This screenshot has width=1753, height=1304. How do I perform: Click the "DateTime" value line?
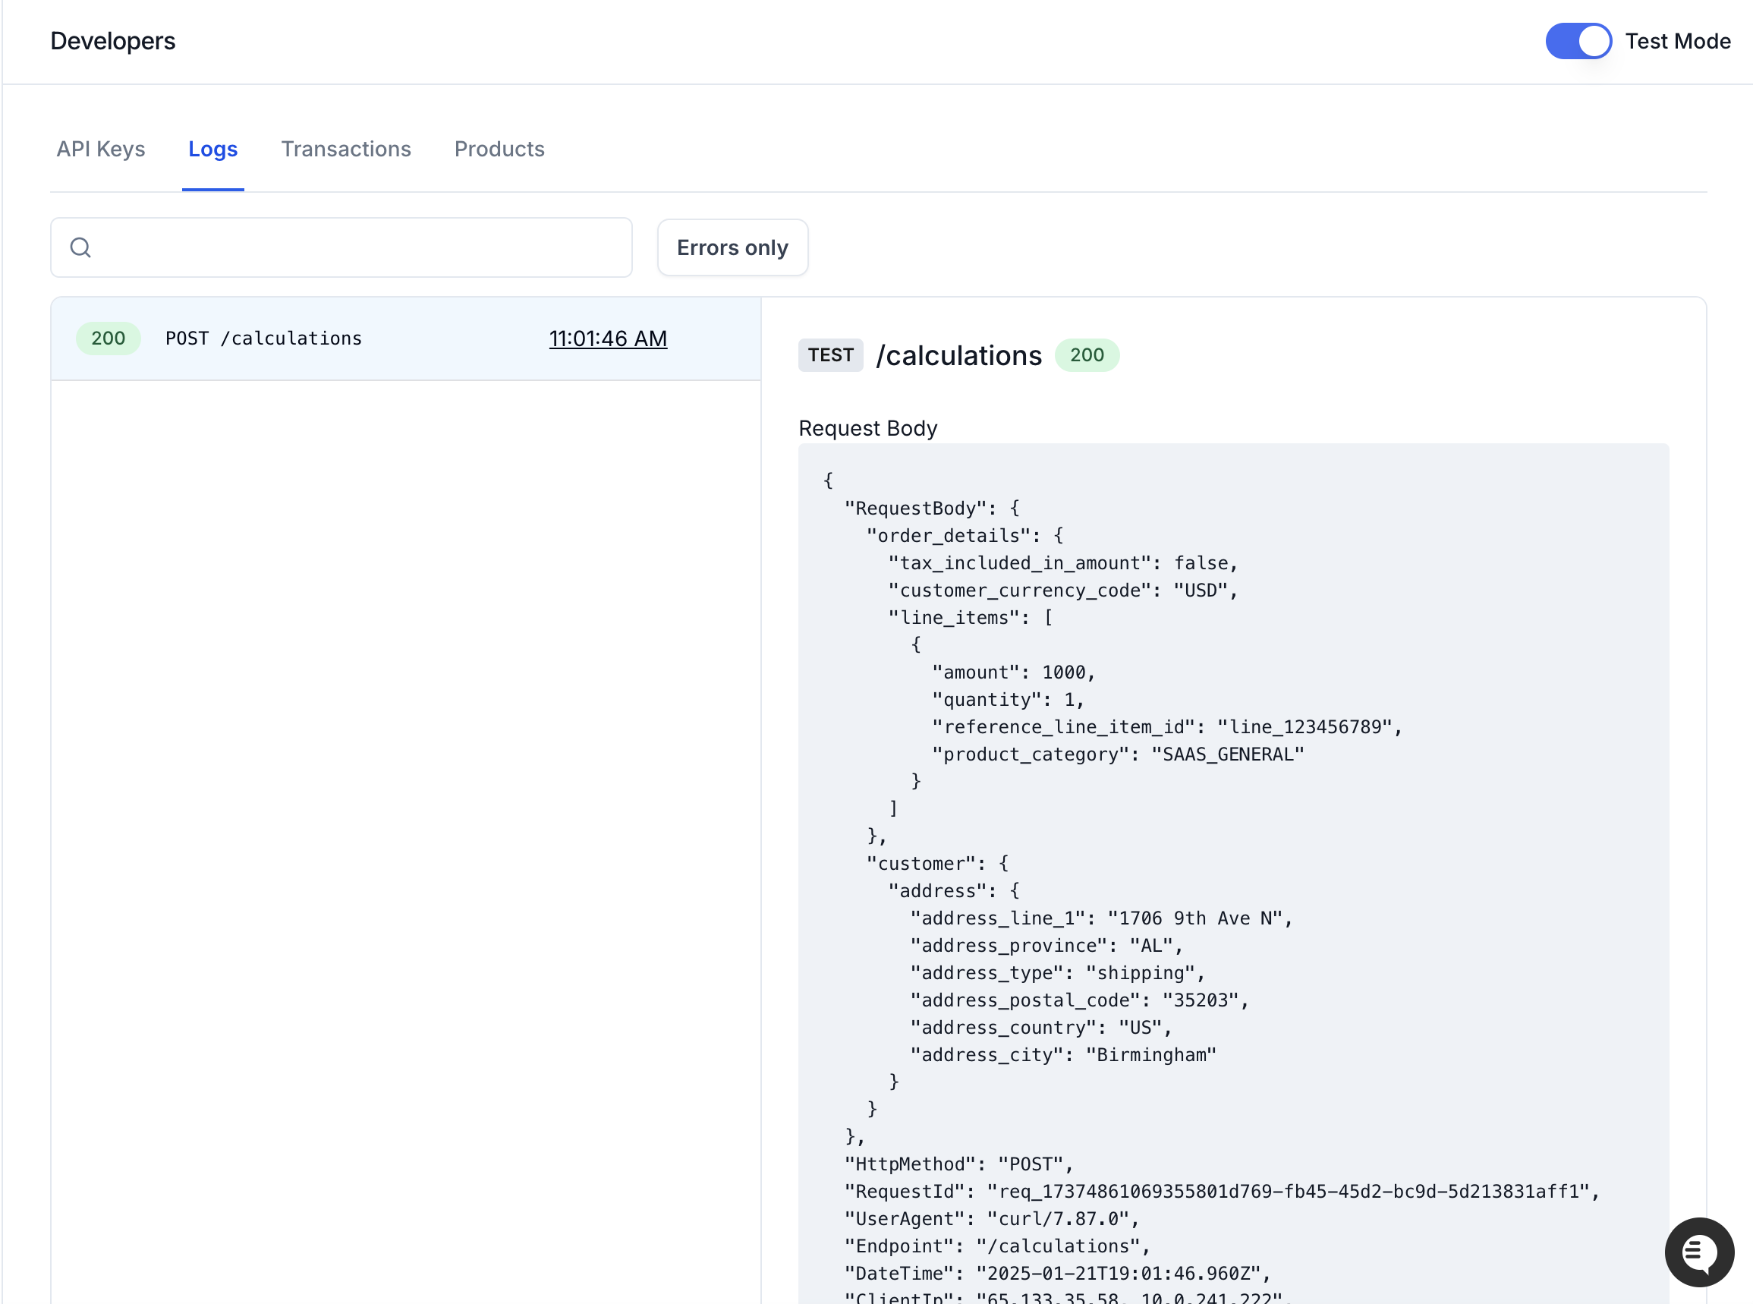coord(1058,1274)
